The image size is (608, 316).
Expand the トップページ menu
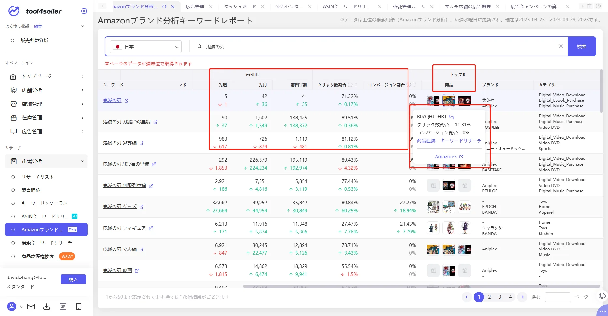46,76
